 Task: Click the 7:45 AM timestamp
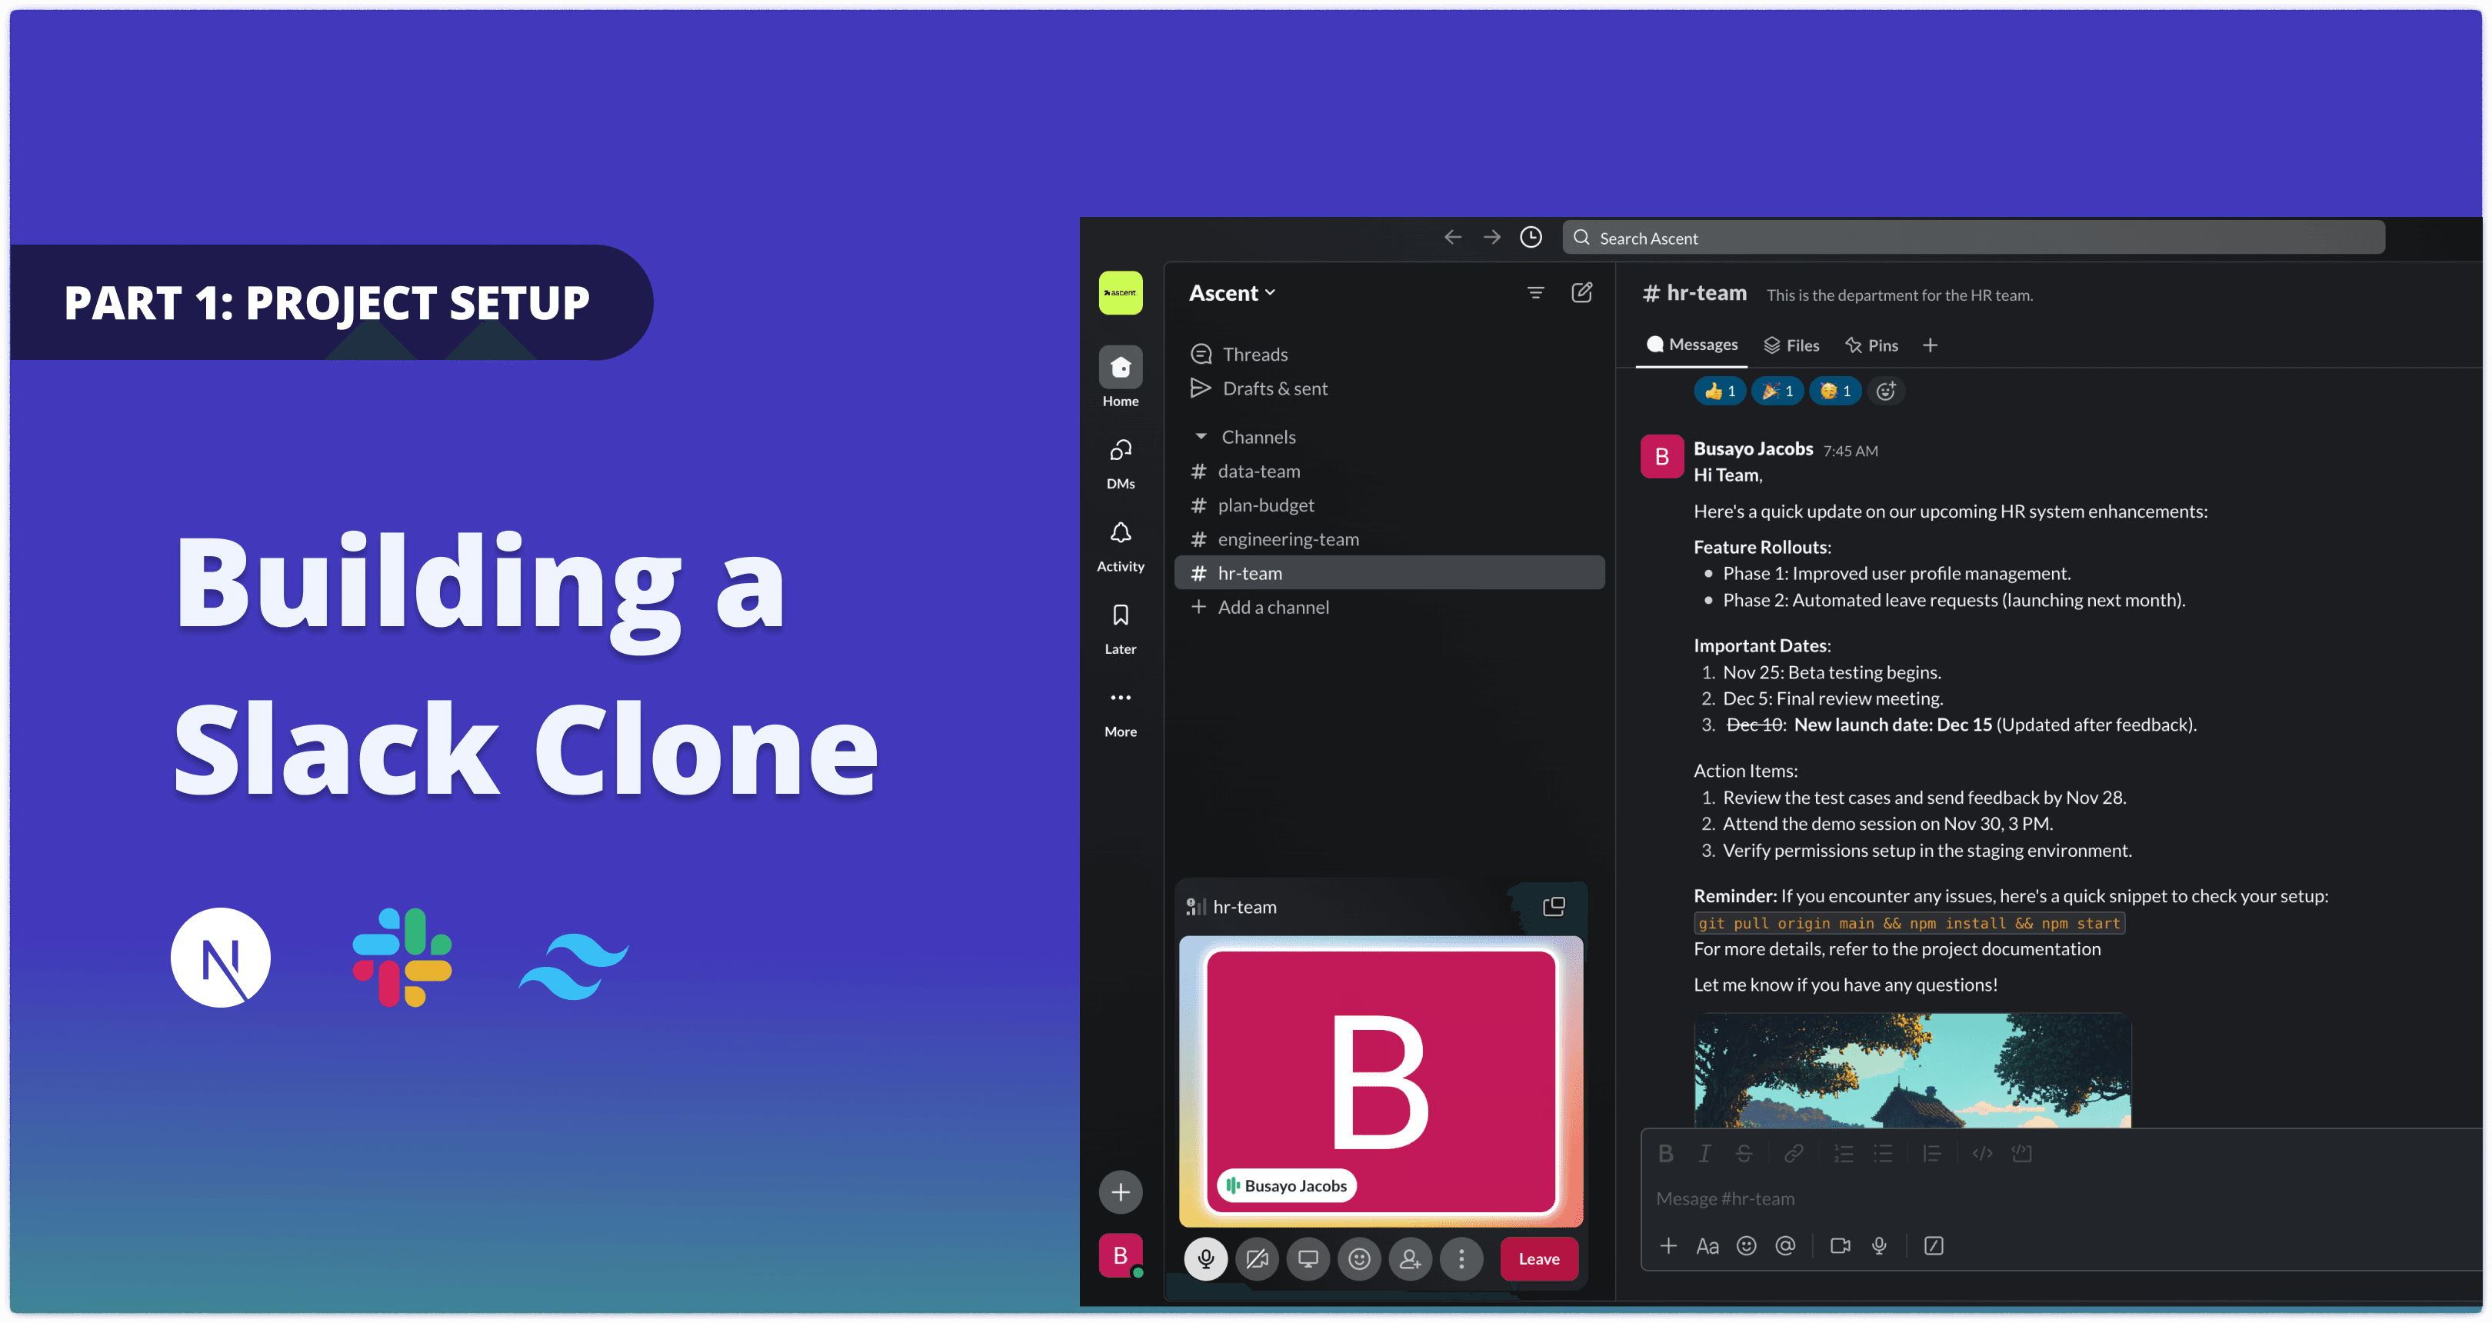click(x=1851, y=451)
